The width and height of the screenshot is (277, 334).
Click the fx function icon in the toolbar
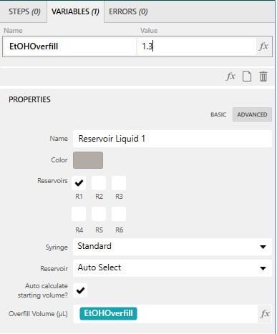(x=230, y=77)
